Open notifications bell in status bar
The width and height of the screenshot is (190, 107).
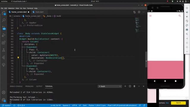tap(144, 106)
